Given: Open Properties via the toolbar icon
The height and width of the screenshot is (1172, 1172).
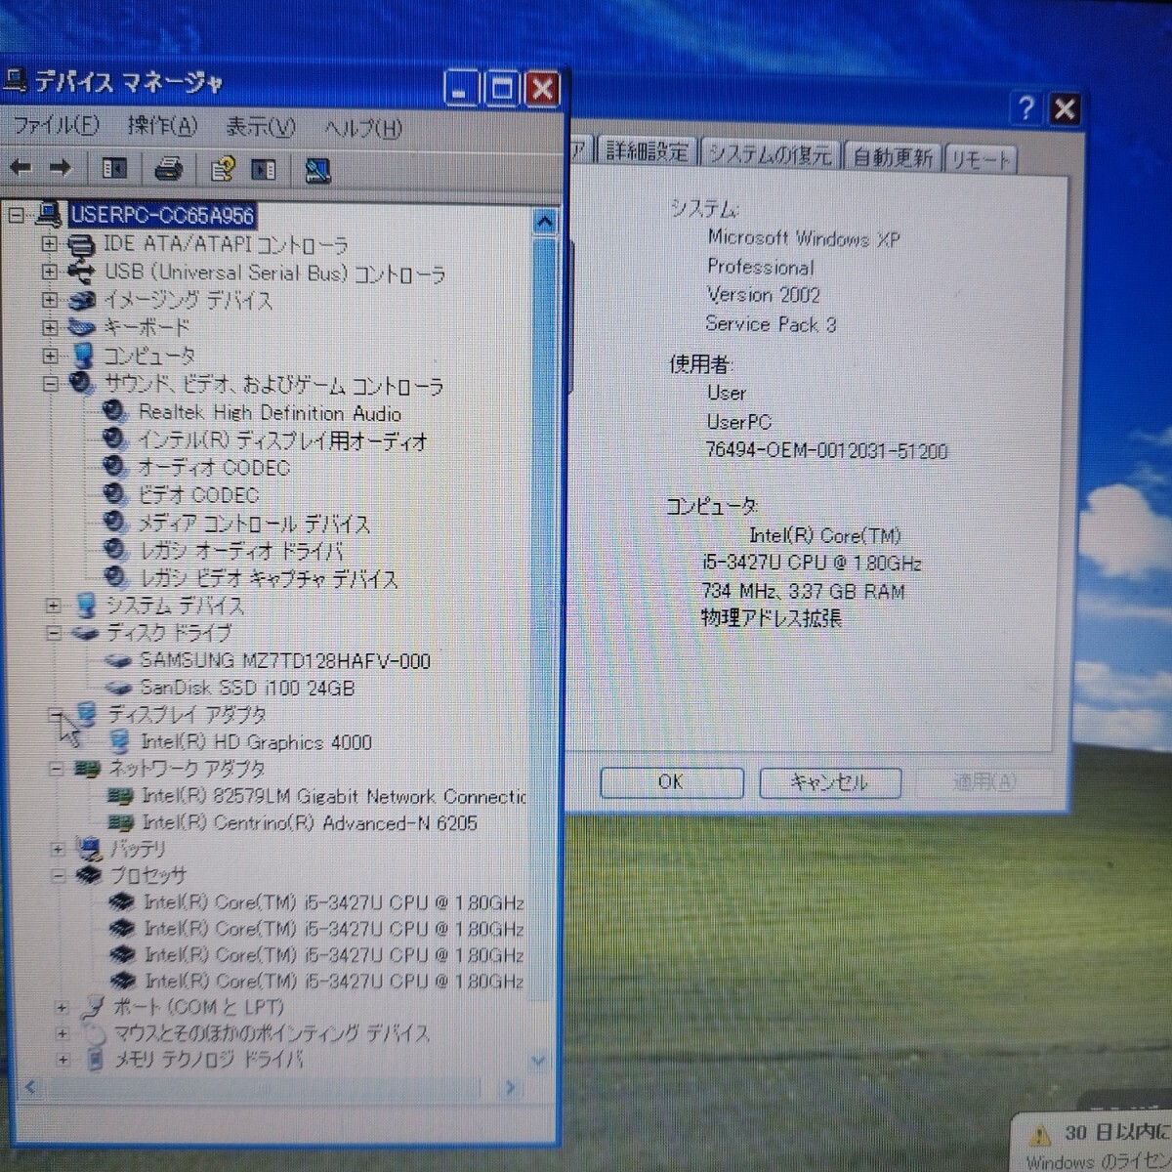Looking at the screenshot, I should [x=222, y=170].
